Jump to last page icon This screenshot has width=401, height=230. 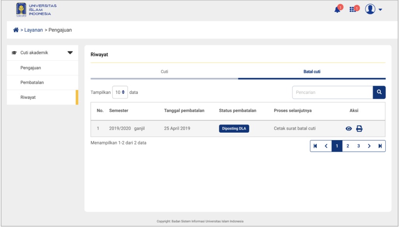point(380,146)
